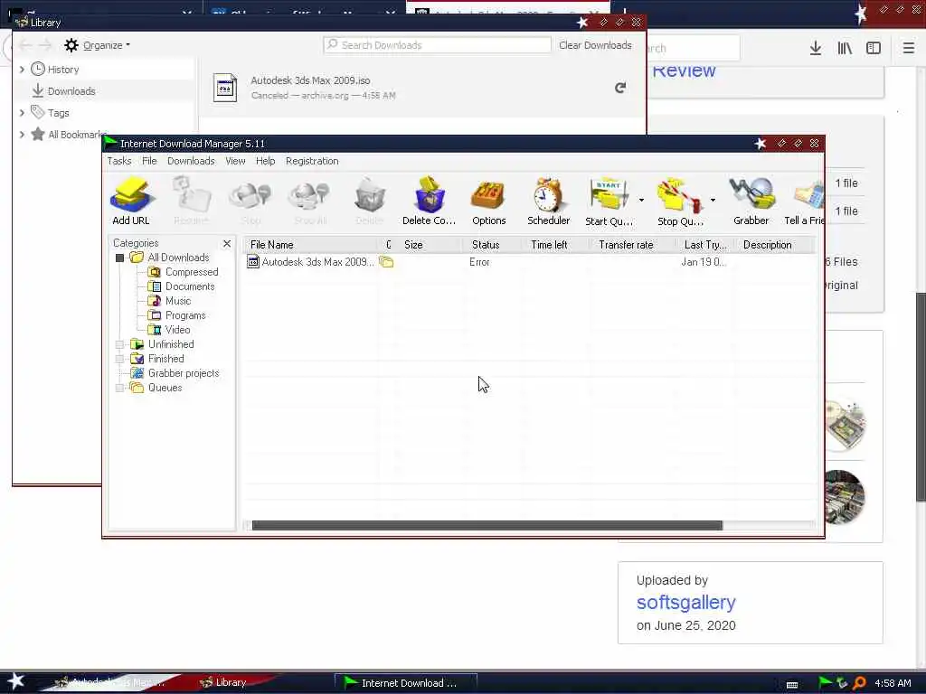926x694 pixels.
Task: Expand the History tree node
Action: tap(22, 70)
